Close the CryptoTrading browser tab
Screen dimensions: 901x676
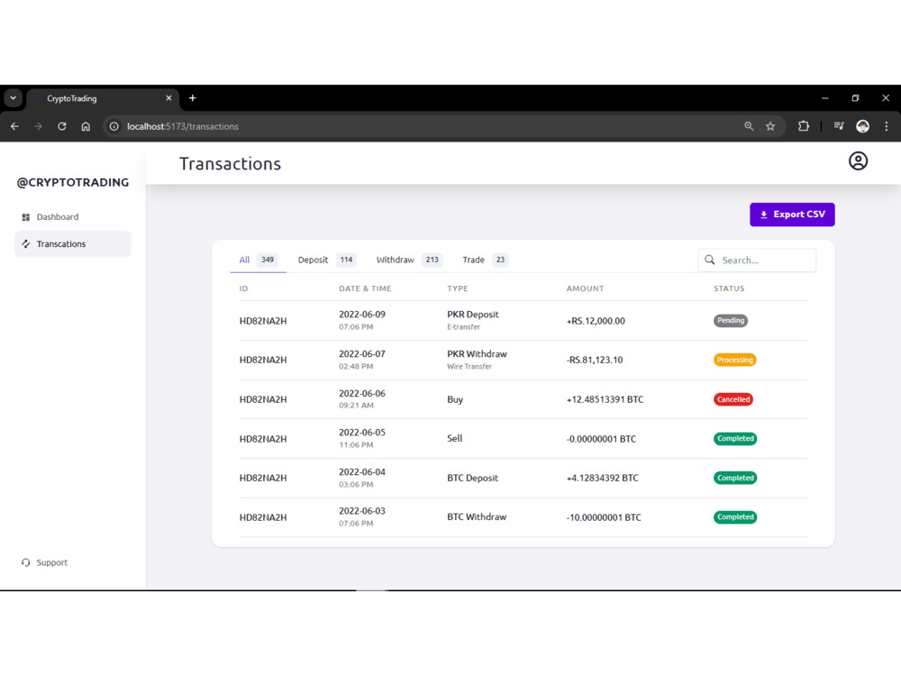[168, 98]
